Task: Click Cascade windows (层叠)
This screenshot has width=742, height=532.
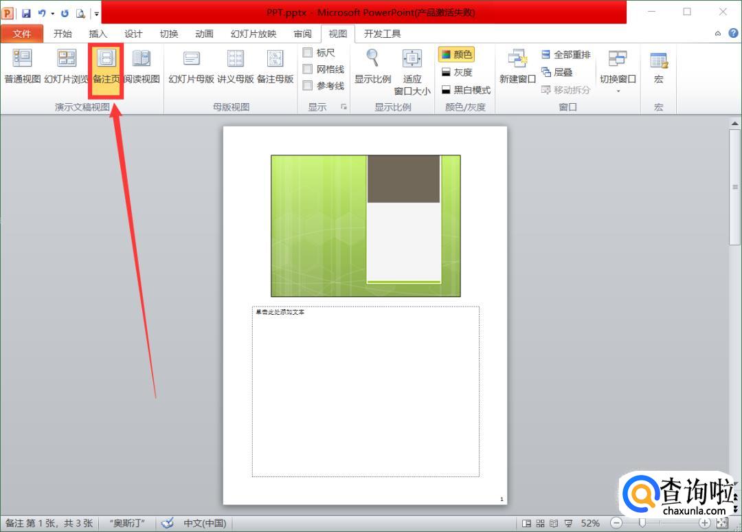Action: coord(557,72)
